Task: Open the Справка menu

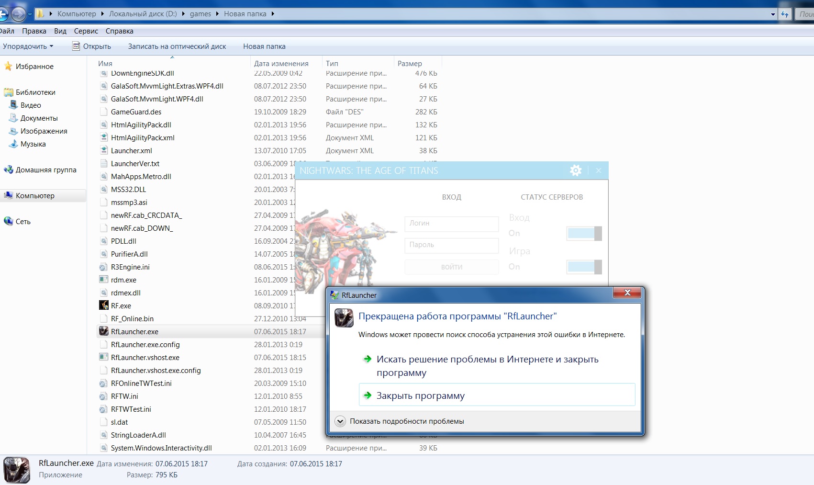Action: (x=120, y=31)
